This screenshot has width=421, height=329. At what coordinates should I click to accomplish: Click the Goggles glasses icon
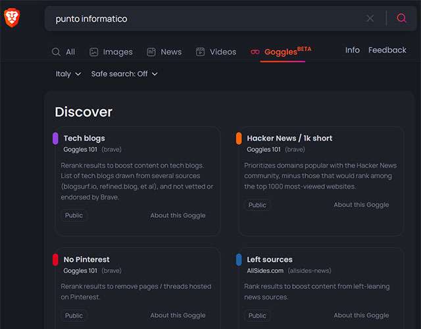coord(255,52)
